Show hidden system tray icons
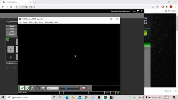The height and width of the screenshot is (100, 178). [140, 97]
